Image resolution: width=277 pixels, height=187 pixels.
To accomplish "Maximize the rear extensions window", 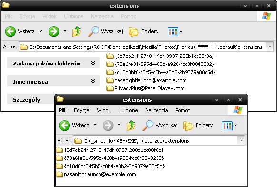I will (x=257, y=6).
